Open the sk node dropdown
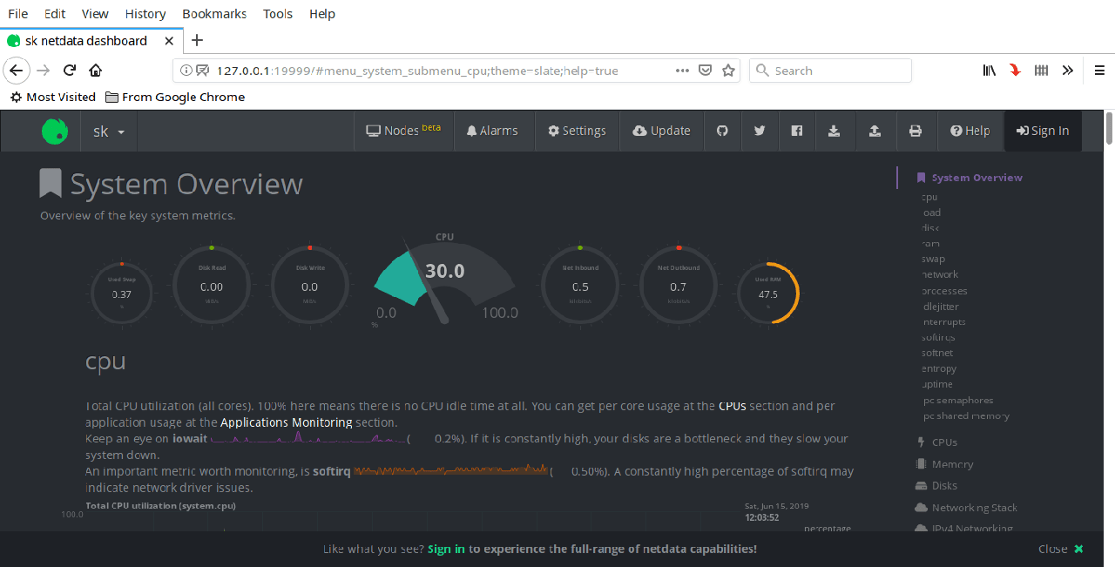This screenshot has width=1115, height=567. click(x=109, y=132)
